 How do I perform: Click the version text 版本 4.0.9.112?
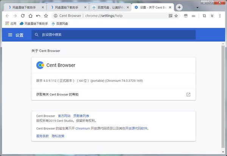click(46, 81)
